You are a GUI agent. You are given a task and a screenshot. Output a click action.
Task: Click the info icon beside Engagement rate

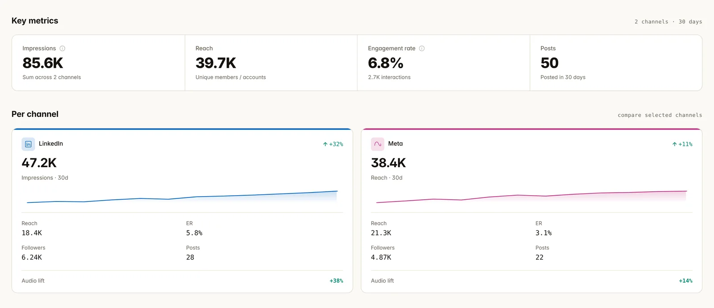point(422,49)
